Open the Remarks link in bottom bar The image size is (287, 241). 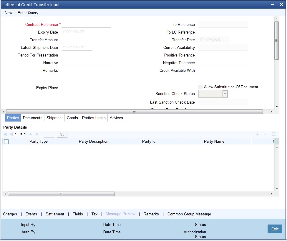pos(151,214)
